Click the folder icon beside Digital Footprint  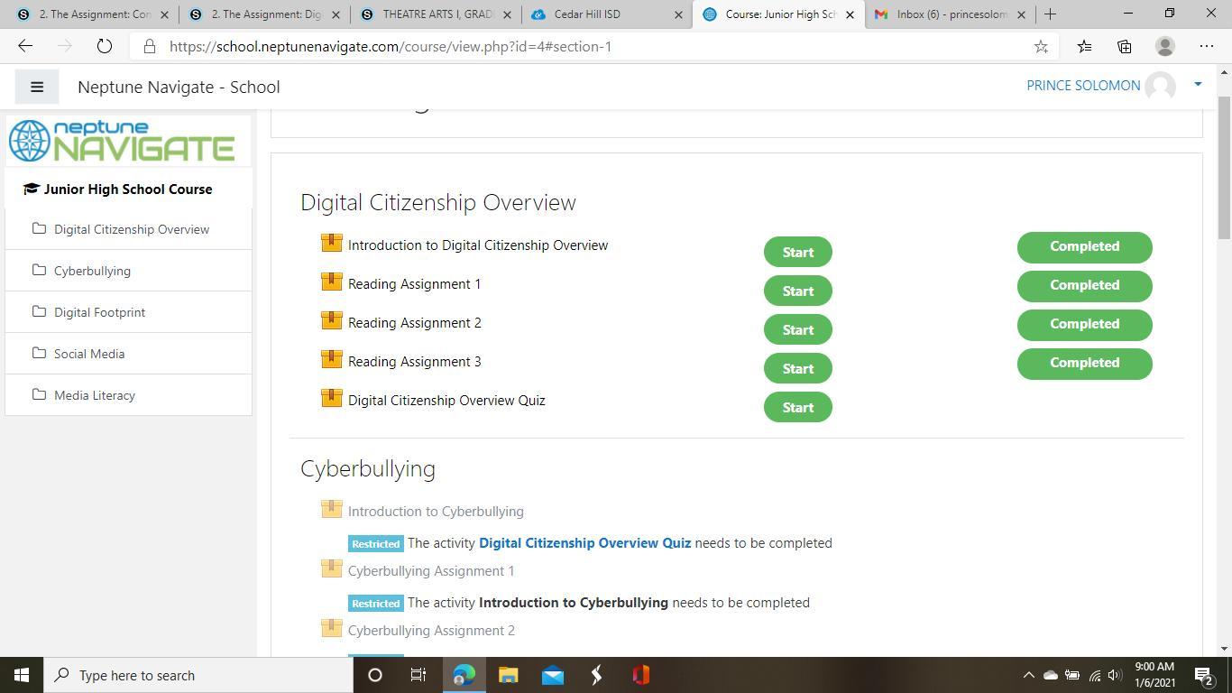click(39, 312)
